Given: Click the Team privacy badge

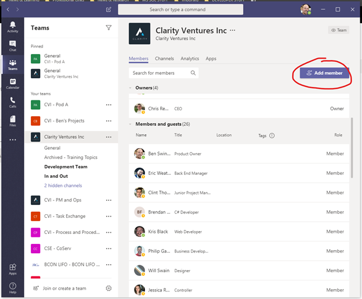Looking at the screenshot, I should [339, 30].
